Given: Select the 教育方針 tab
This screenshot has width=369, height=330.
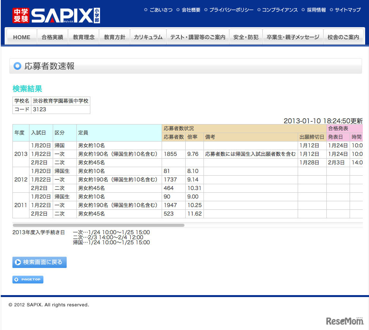Looking at the screenshot, I should [114, 37].
